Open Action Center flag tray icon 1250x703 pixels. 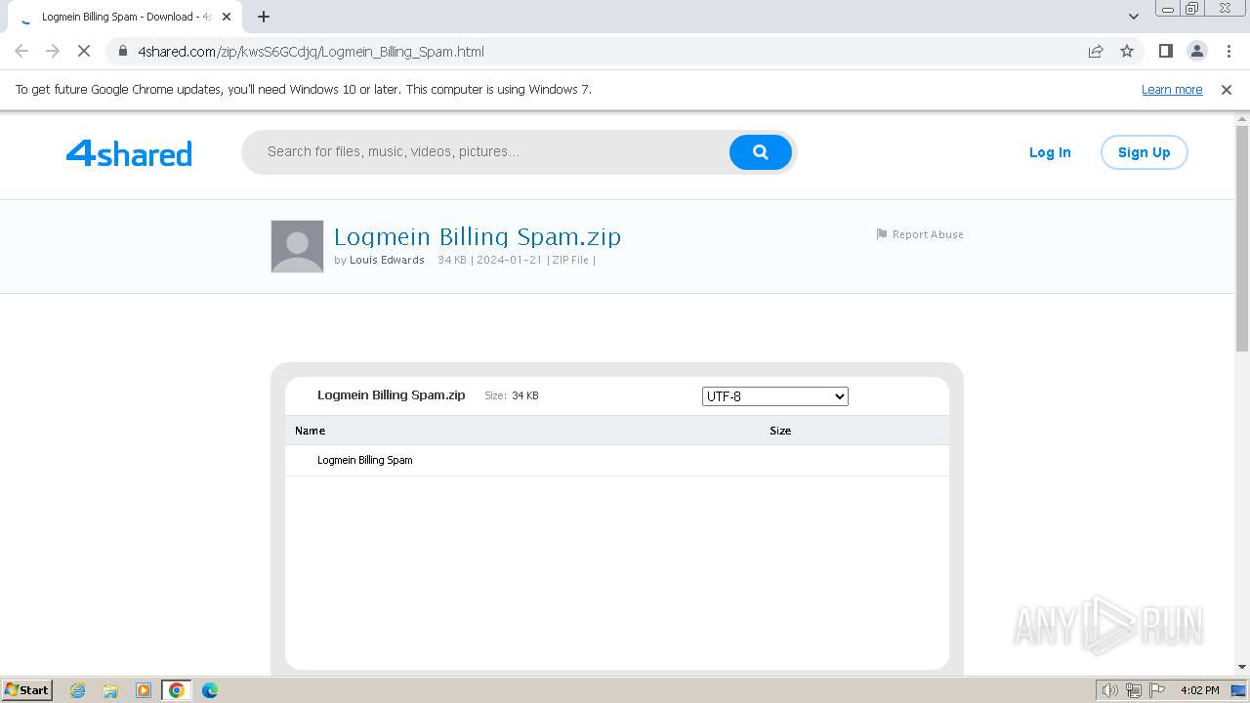[x=1157, y=690]
